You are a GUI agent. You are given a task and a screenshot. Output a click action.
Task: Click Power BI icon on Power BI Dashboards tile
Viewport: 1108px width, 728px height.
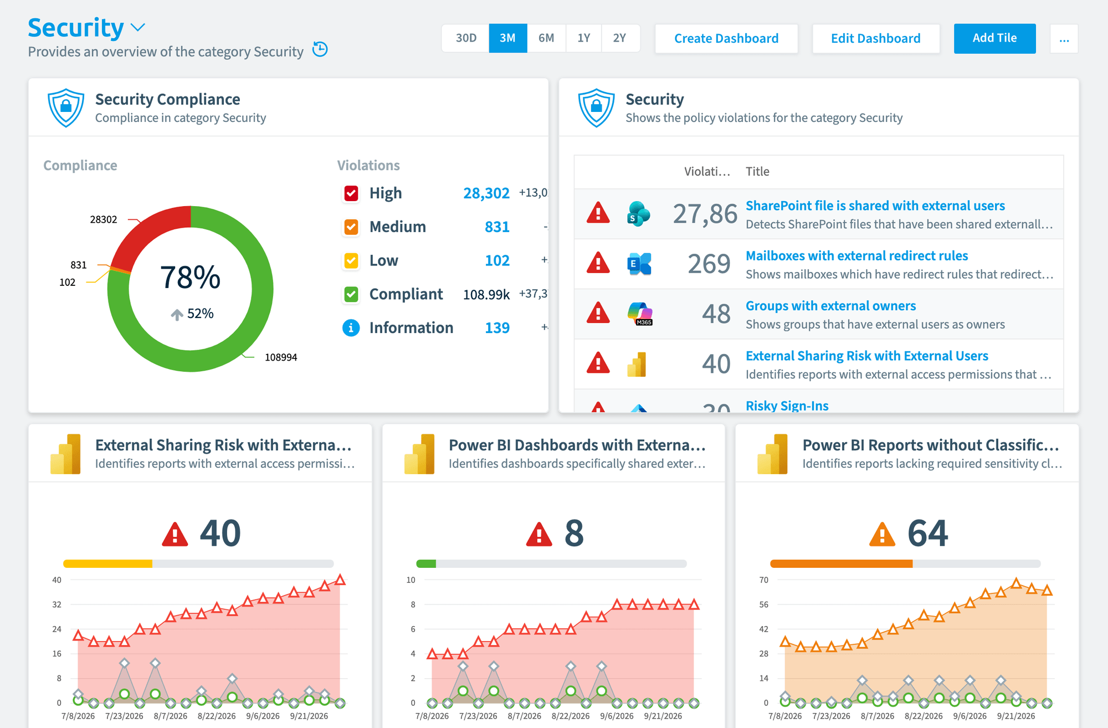point(419,454)
